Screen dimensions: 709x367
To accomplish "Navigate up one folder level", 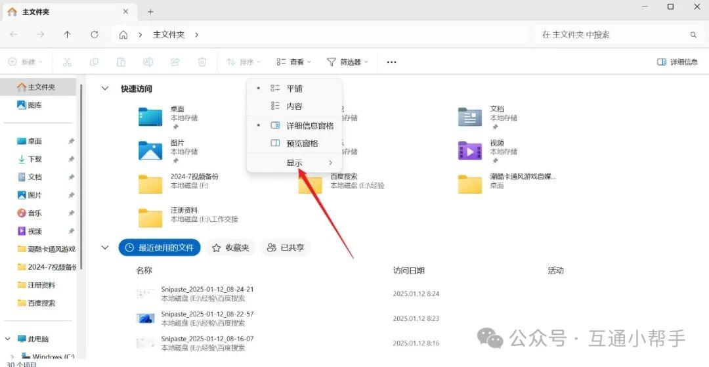I will pyautogui.click(x=68, y=34).
